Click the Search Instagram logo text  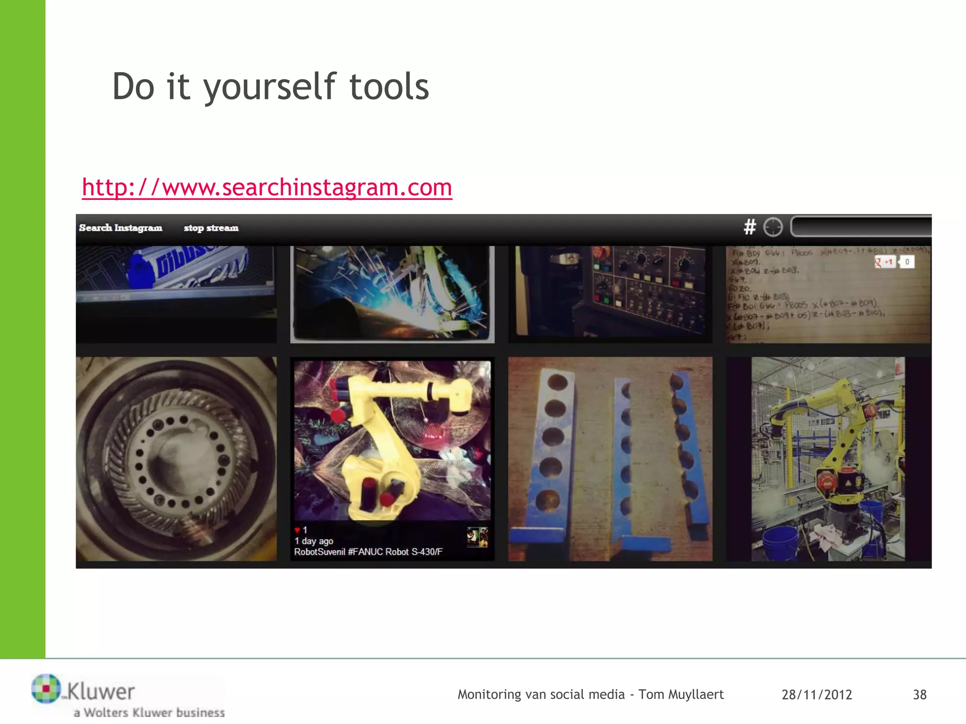(121, 228)
